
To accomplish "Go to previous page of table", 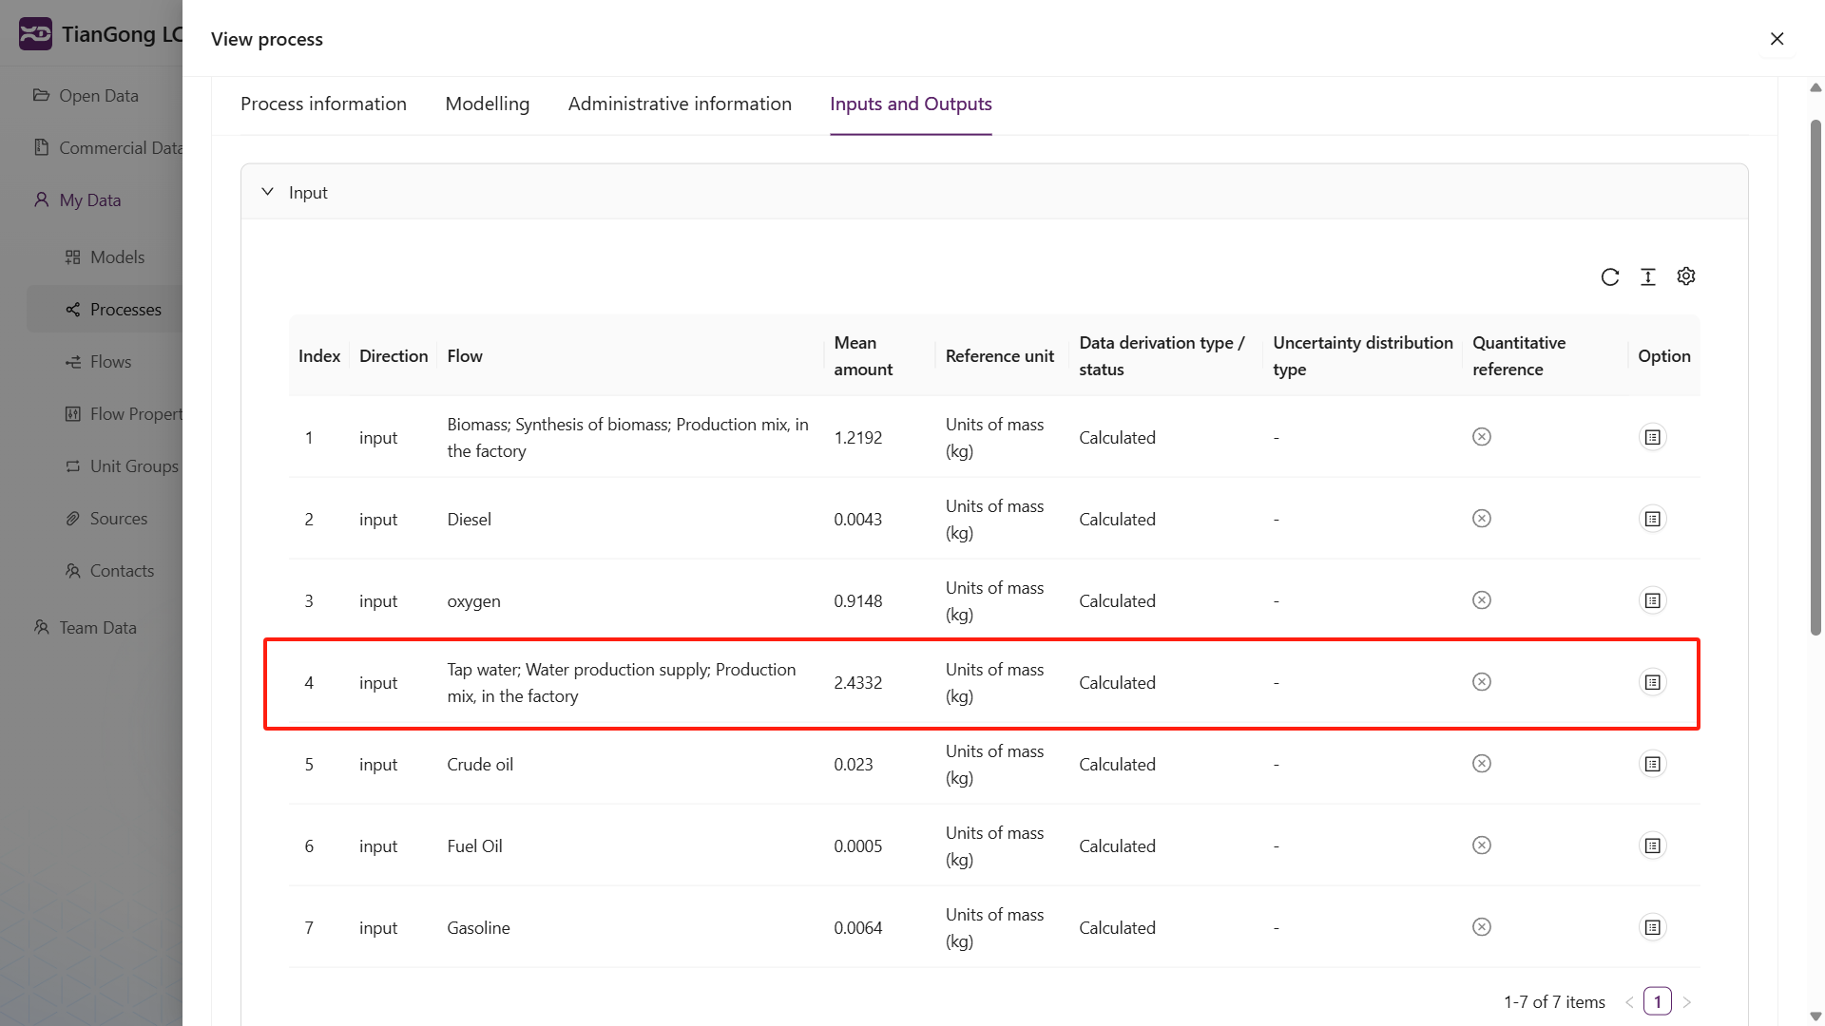I will coord(1629,1001).
